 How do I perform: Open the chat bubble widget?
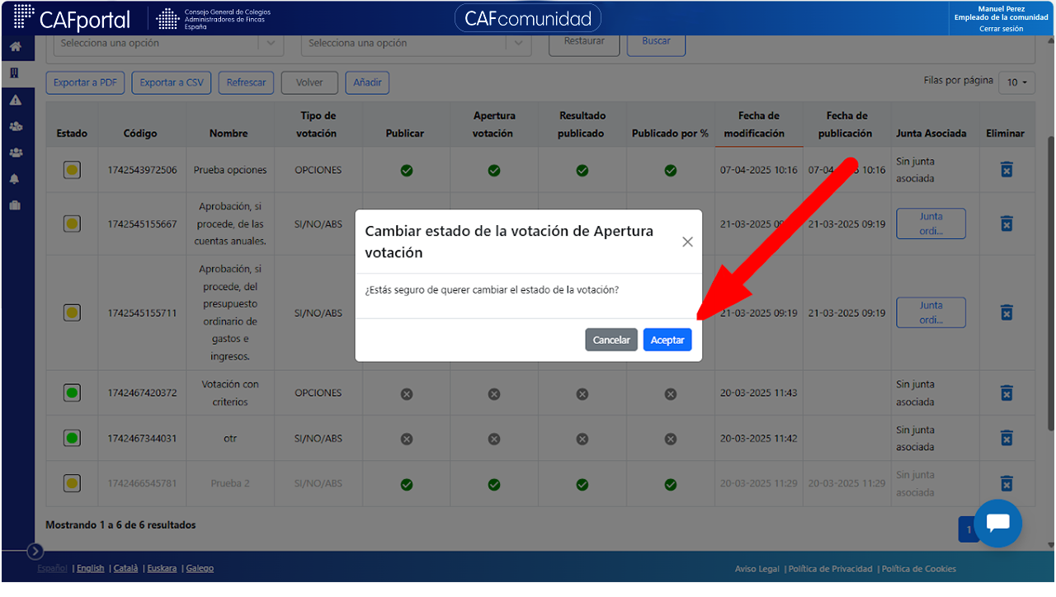(x=997, y=523)
